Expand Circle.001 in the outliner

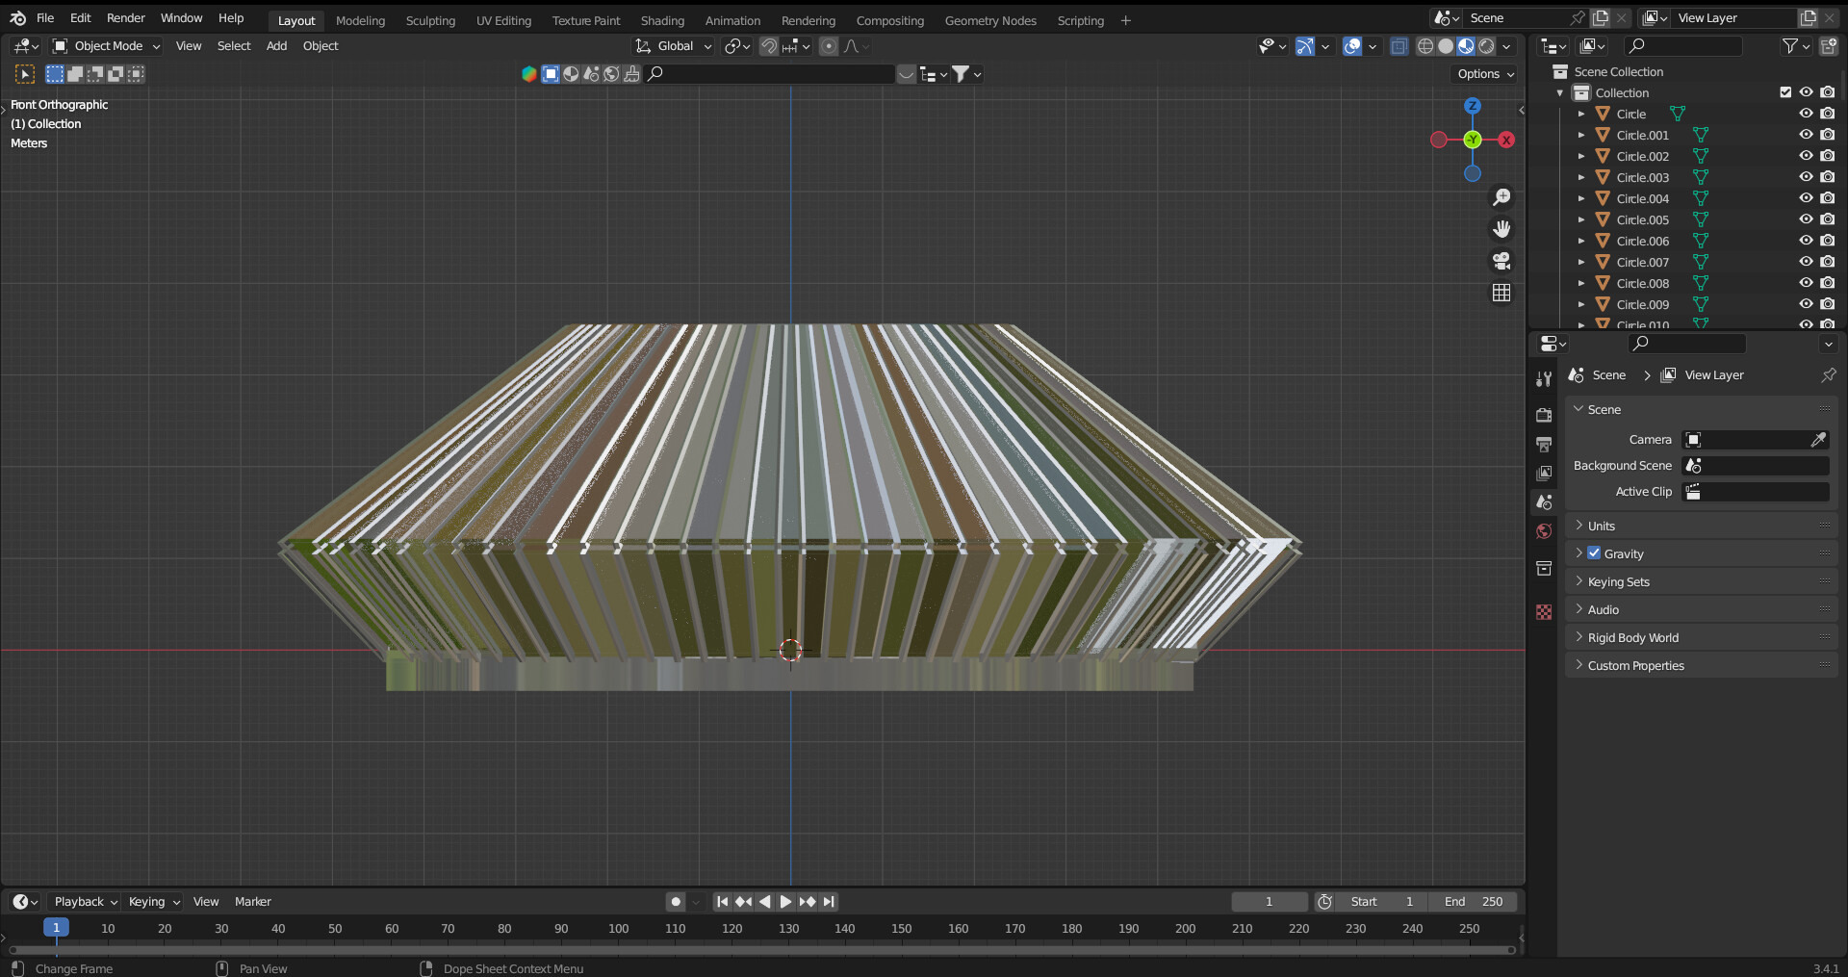click(1580, 136)
